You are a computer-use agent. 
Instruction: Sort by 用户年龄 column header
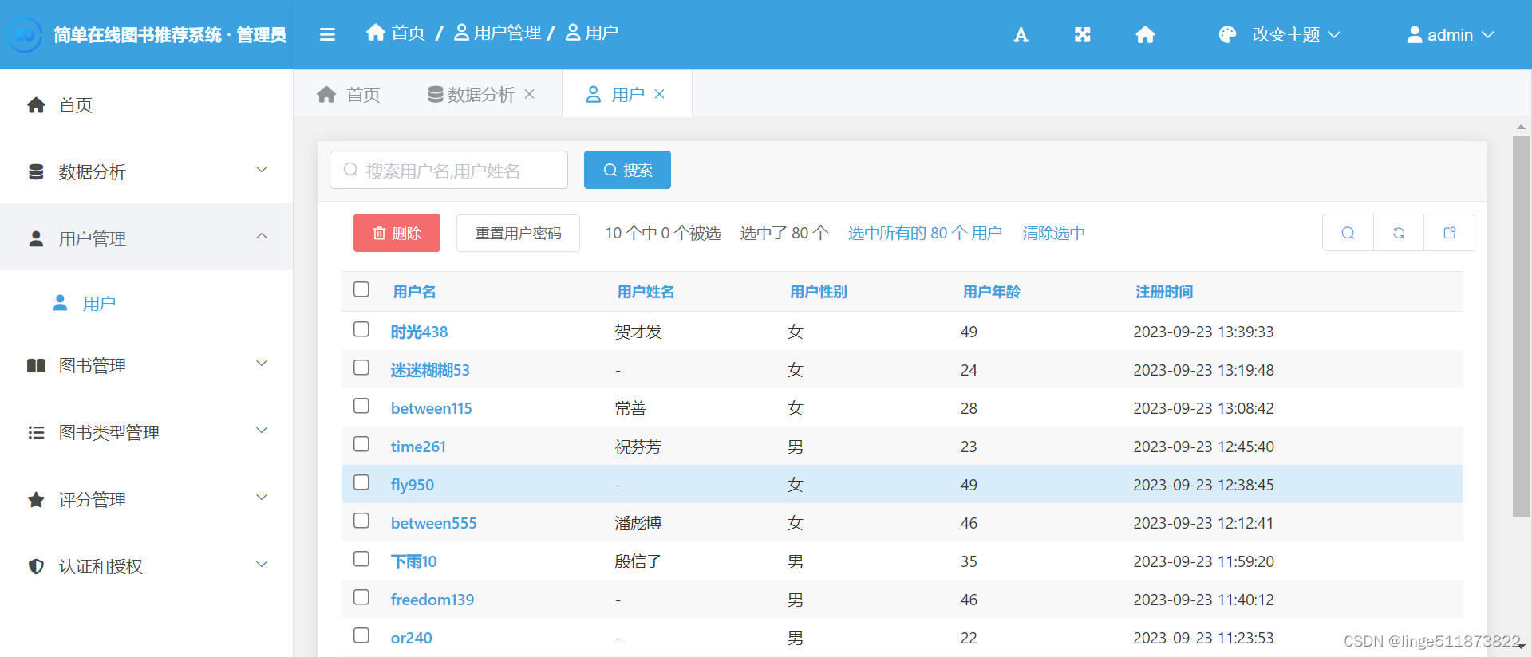pyautogui.click(x=991, y=292)
